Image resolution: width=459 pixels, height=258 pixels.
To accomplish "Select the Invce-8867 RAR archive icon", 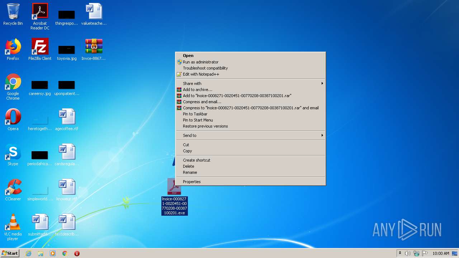I will [x=94, y=49].
